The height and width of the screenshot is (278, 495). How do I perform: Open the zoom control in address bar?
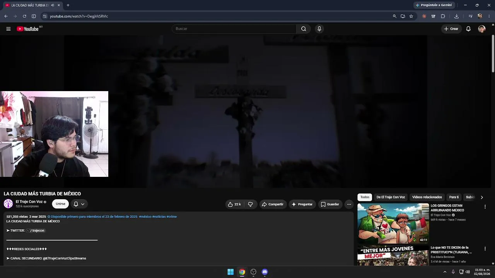coord(394,16)
